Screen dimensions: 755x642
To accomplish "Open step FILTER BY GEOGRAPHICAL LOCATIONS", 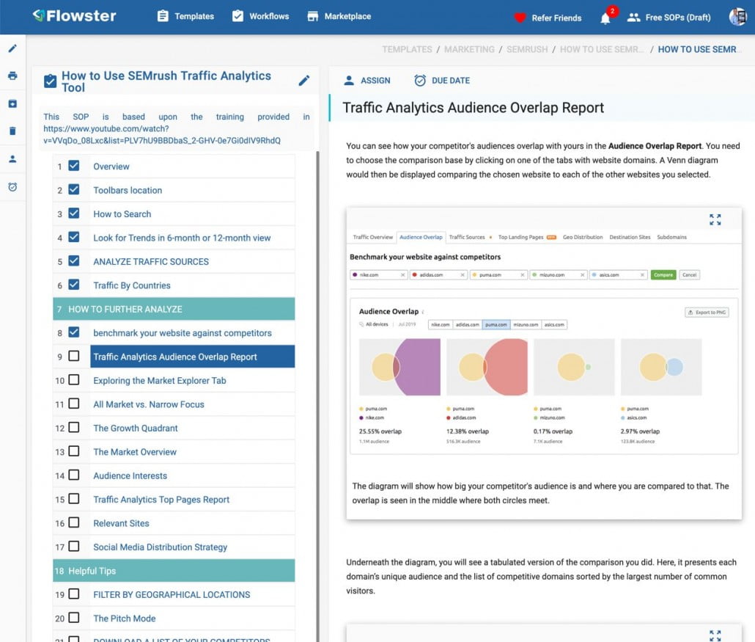I will [172, 595].
